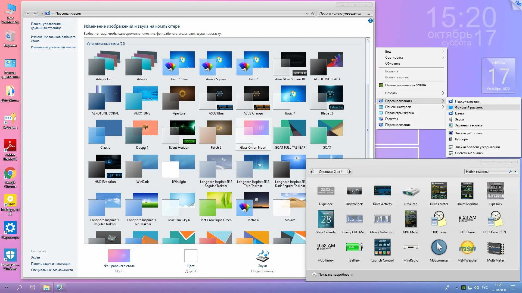Open address bar history dropdown
Viewport: 522px width, 293px height.
pos(307,14)
